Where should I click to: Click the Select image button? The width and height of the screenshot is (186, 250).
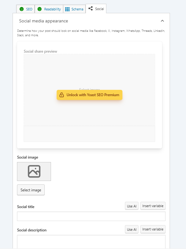pos(31,190)
